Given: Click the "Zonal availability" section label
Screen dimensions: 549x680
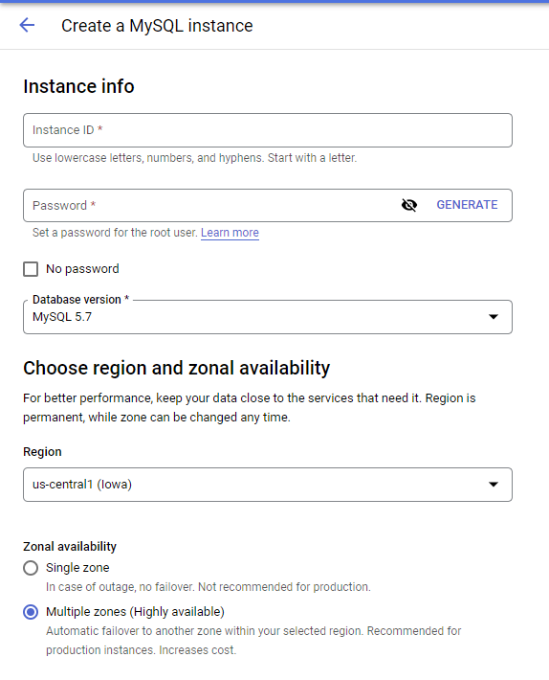Looking at the screenshot, I should pyautogui.click(x=70, y=547).
